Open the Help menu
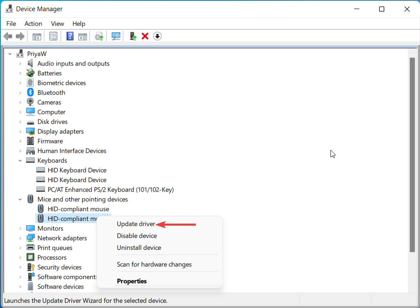Viewport: 420px width, 308px height. point(79,24)
